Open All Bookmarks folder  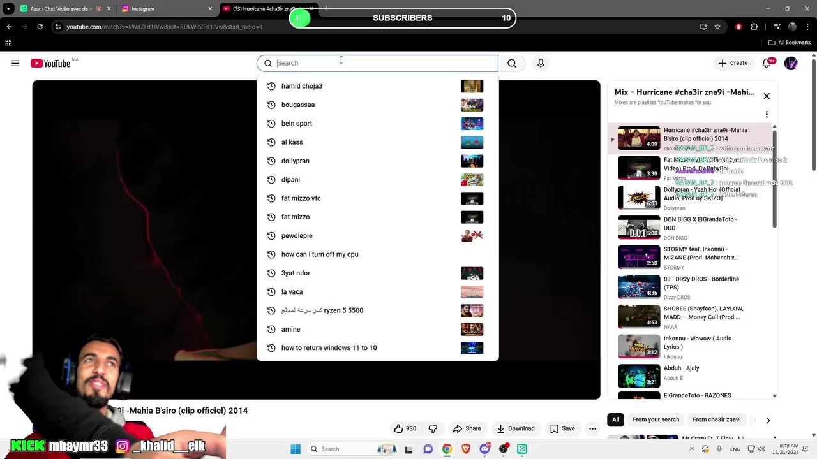[x=789, y=43]
